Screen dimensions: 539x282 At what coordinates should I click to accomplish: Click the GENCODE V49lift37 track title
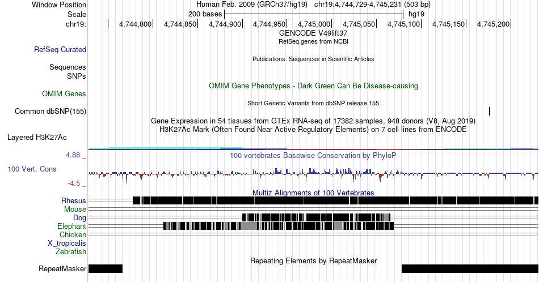[313, 33]
